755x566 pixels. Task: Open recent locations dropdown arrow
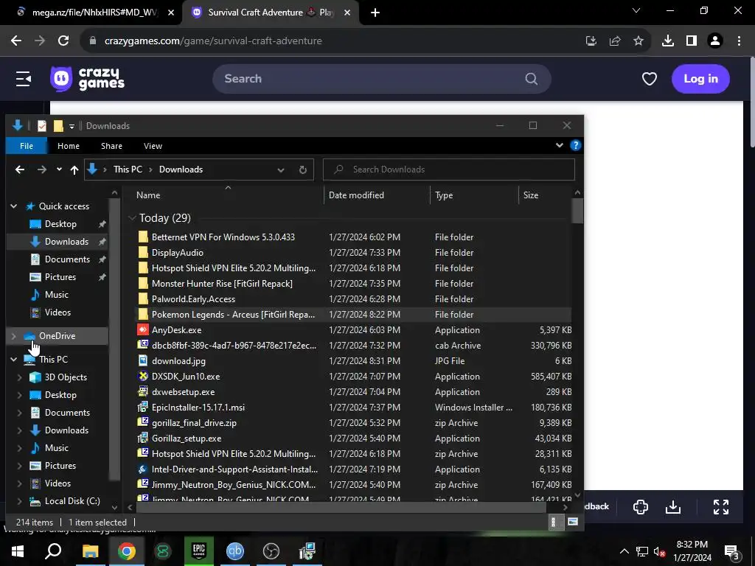59,170
